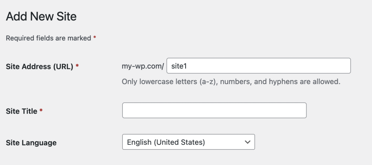Click the "Site Address (URL)" field label
Image resolution: width=372 pixels, height=165 pixels.
click(x=40, y=67)
